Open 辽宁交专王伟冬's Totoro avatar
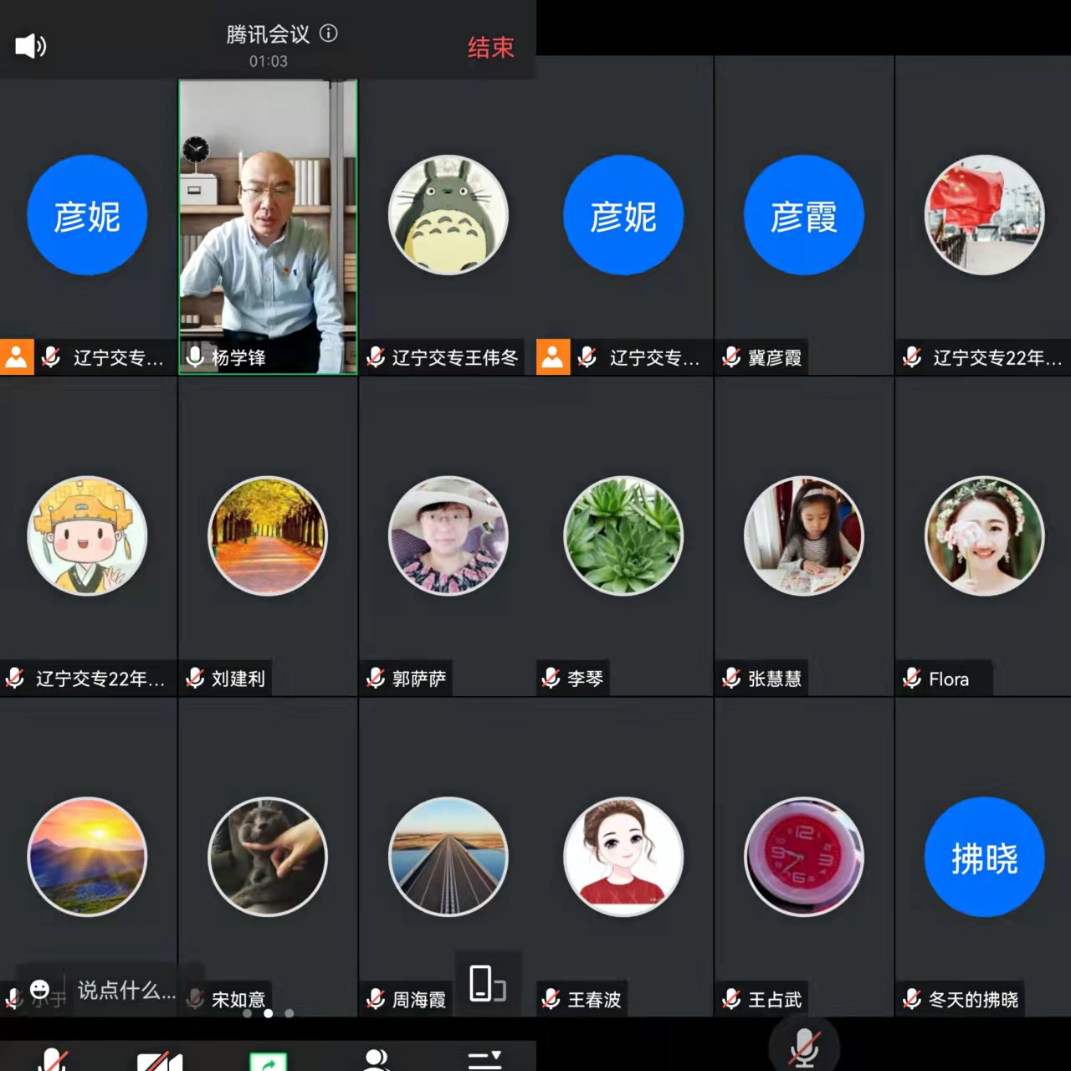Image resolution: width=1071 pixels, height=1071 pixels. click(448, 215)
